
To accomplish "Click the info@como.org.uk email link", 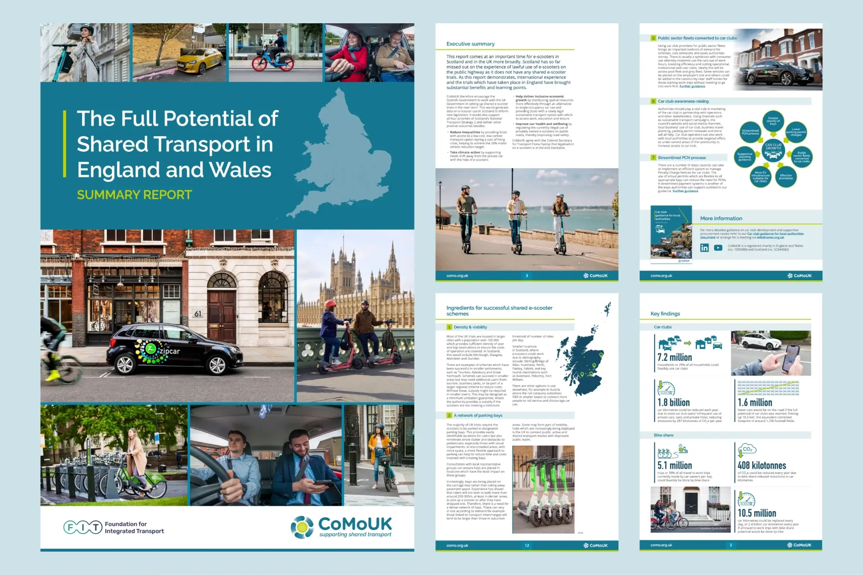I will point(770,237).
